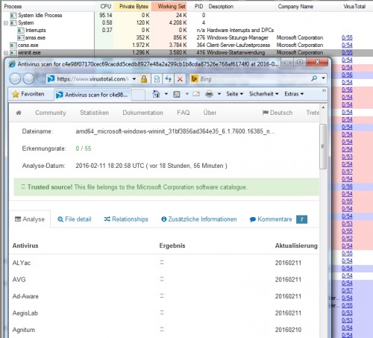Open Favoriten star button

[x=28, y=94]
